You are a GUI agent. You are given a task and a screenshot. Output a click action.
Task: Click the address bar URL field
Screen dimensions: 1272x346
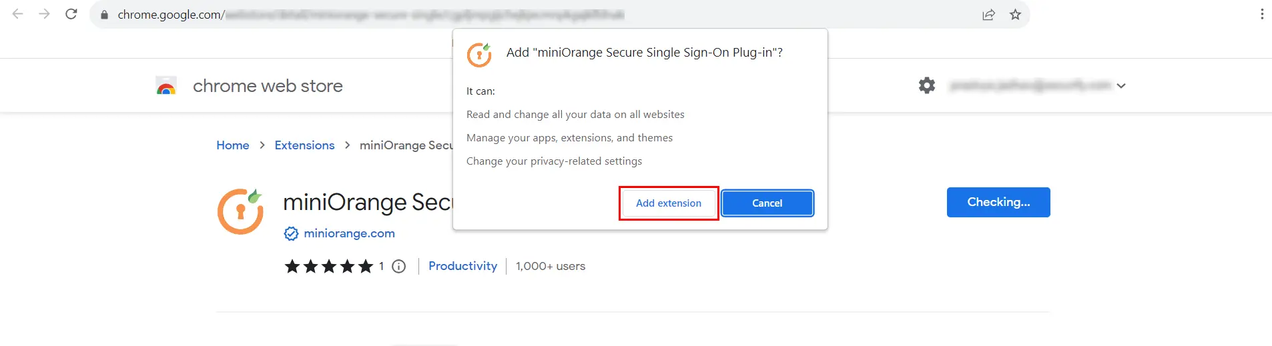pyautogui.click(x=534, y=15)
